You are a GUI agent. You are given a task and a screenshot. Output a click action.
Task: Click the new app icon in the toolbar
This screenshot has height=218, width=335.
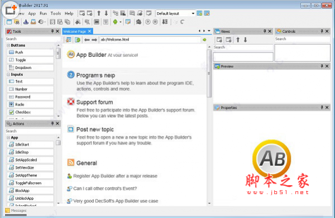(x=9, y=22)
